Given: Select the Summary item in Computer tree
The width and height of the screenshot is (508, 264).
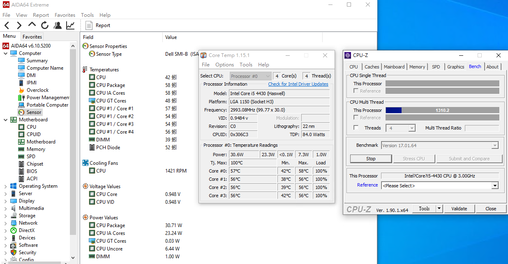Looking at the screenshot, I should pos(37,61).
